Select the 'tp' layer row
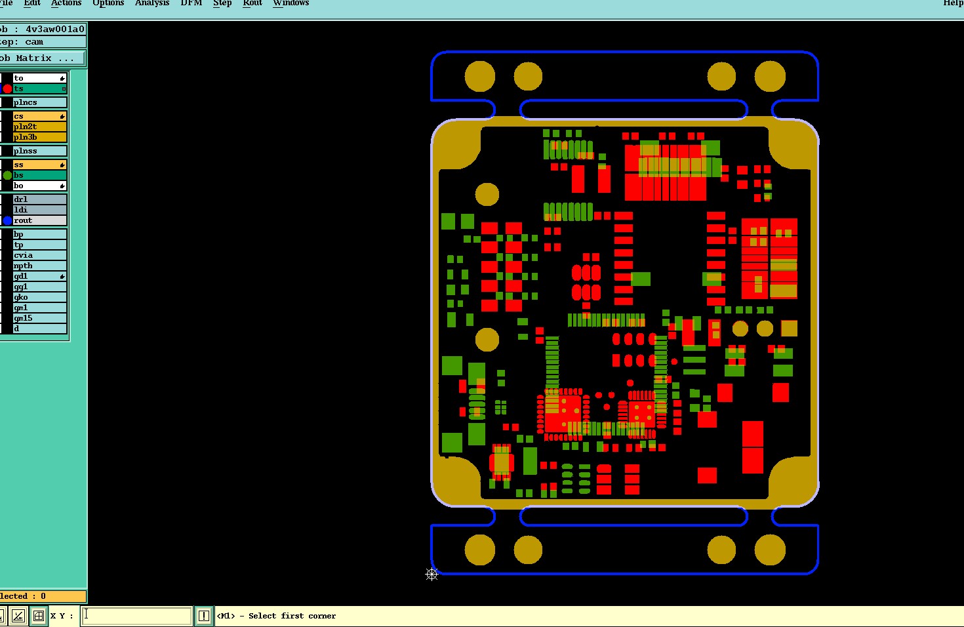 point(39,245)
